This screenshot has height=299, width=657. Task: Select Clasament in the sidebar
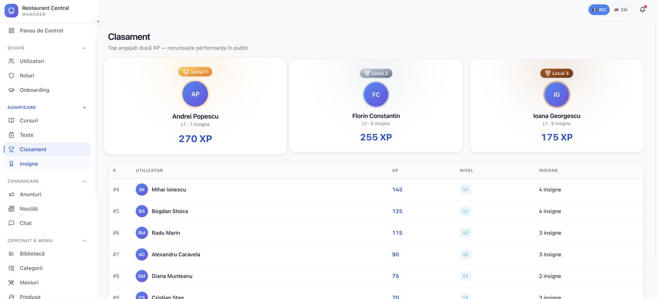pos(47,149)
